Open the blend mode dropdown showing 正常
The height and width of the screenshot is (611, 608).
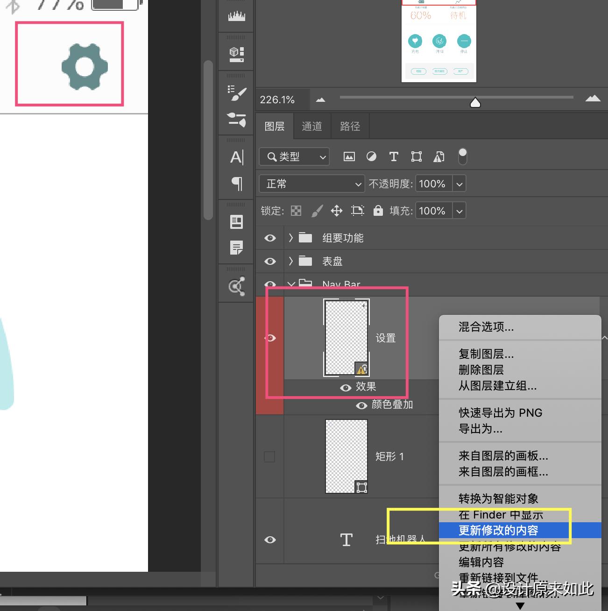311,184
